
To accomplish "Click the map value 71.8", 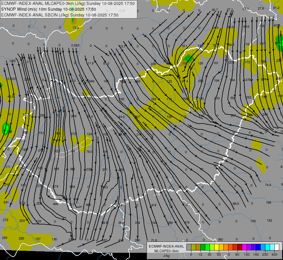I will [x=154, y=241].
